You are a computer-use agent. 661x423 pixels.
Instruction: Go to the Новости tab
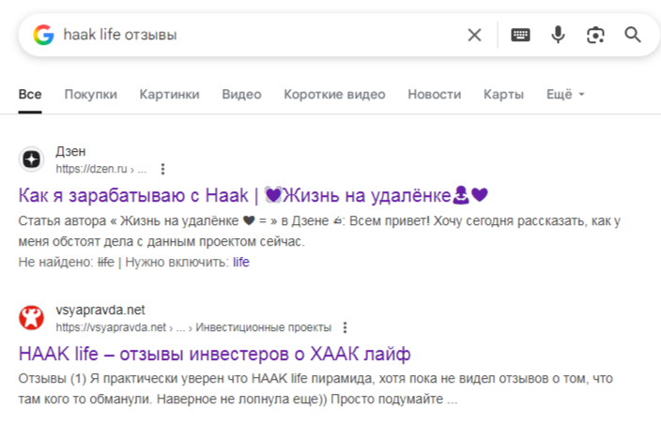click(x=434, y=95)
